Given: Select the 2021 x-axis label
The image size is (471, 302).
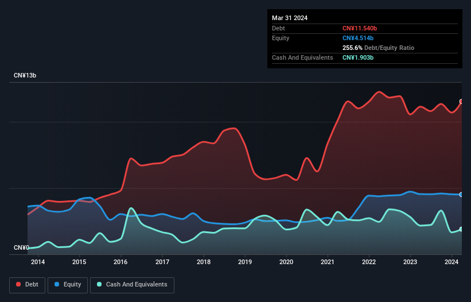Looking at the screenshot, I should [x=328, y=262].
